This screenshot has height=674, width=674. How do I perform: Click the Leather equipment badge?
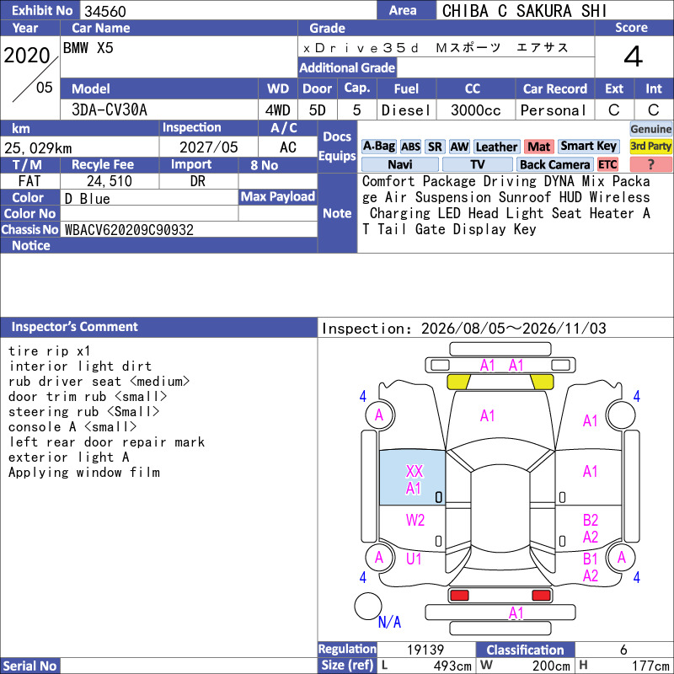coord(496,147)
